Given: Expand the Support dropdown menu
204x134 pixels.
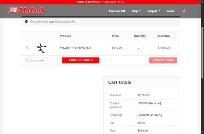Looking at the screenshot, I should click(154, 11).
